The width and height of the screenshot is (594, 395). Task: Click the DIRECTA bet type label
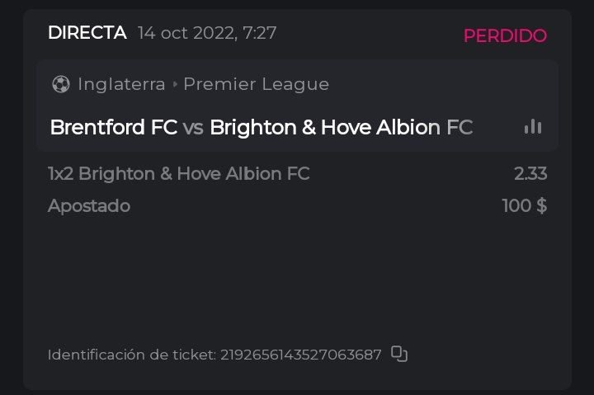coord(87,33)
